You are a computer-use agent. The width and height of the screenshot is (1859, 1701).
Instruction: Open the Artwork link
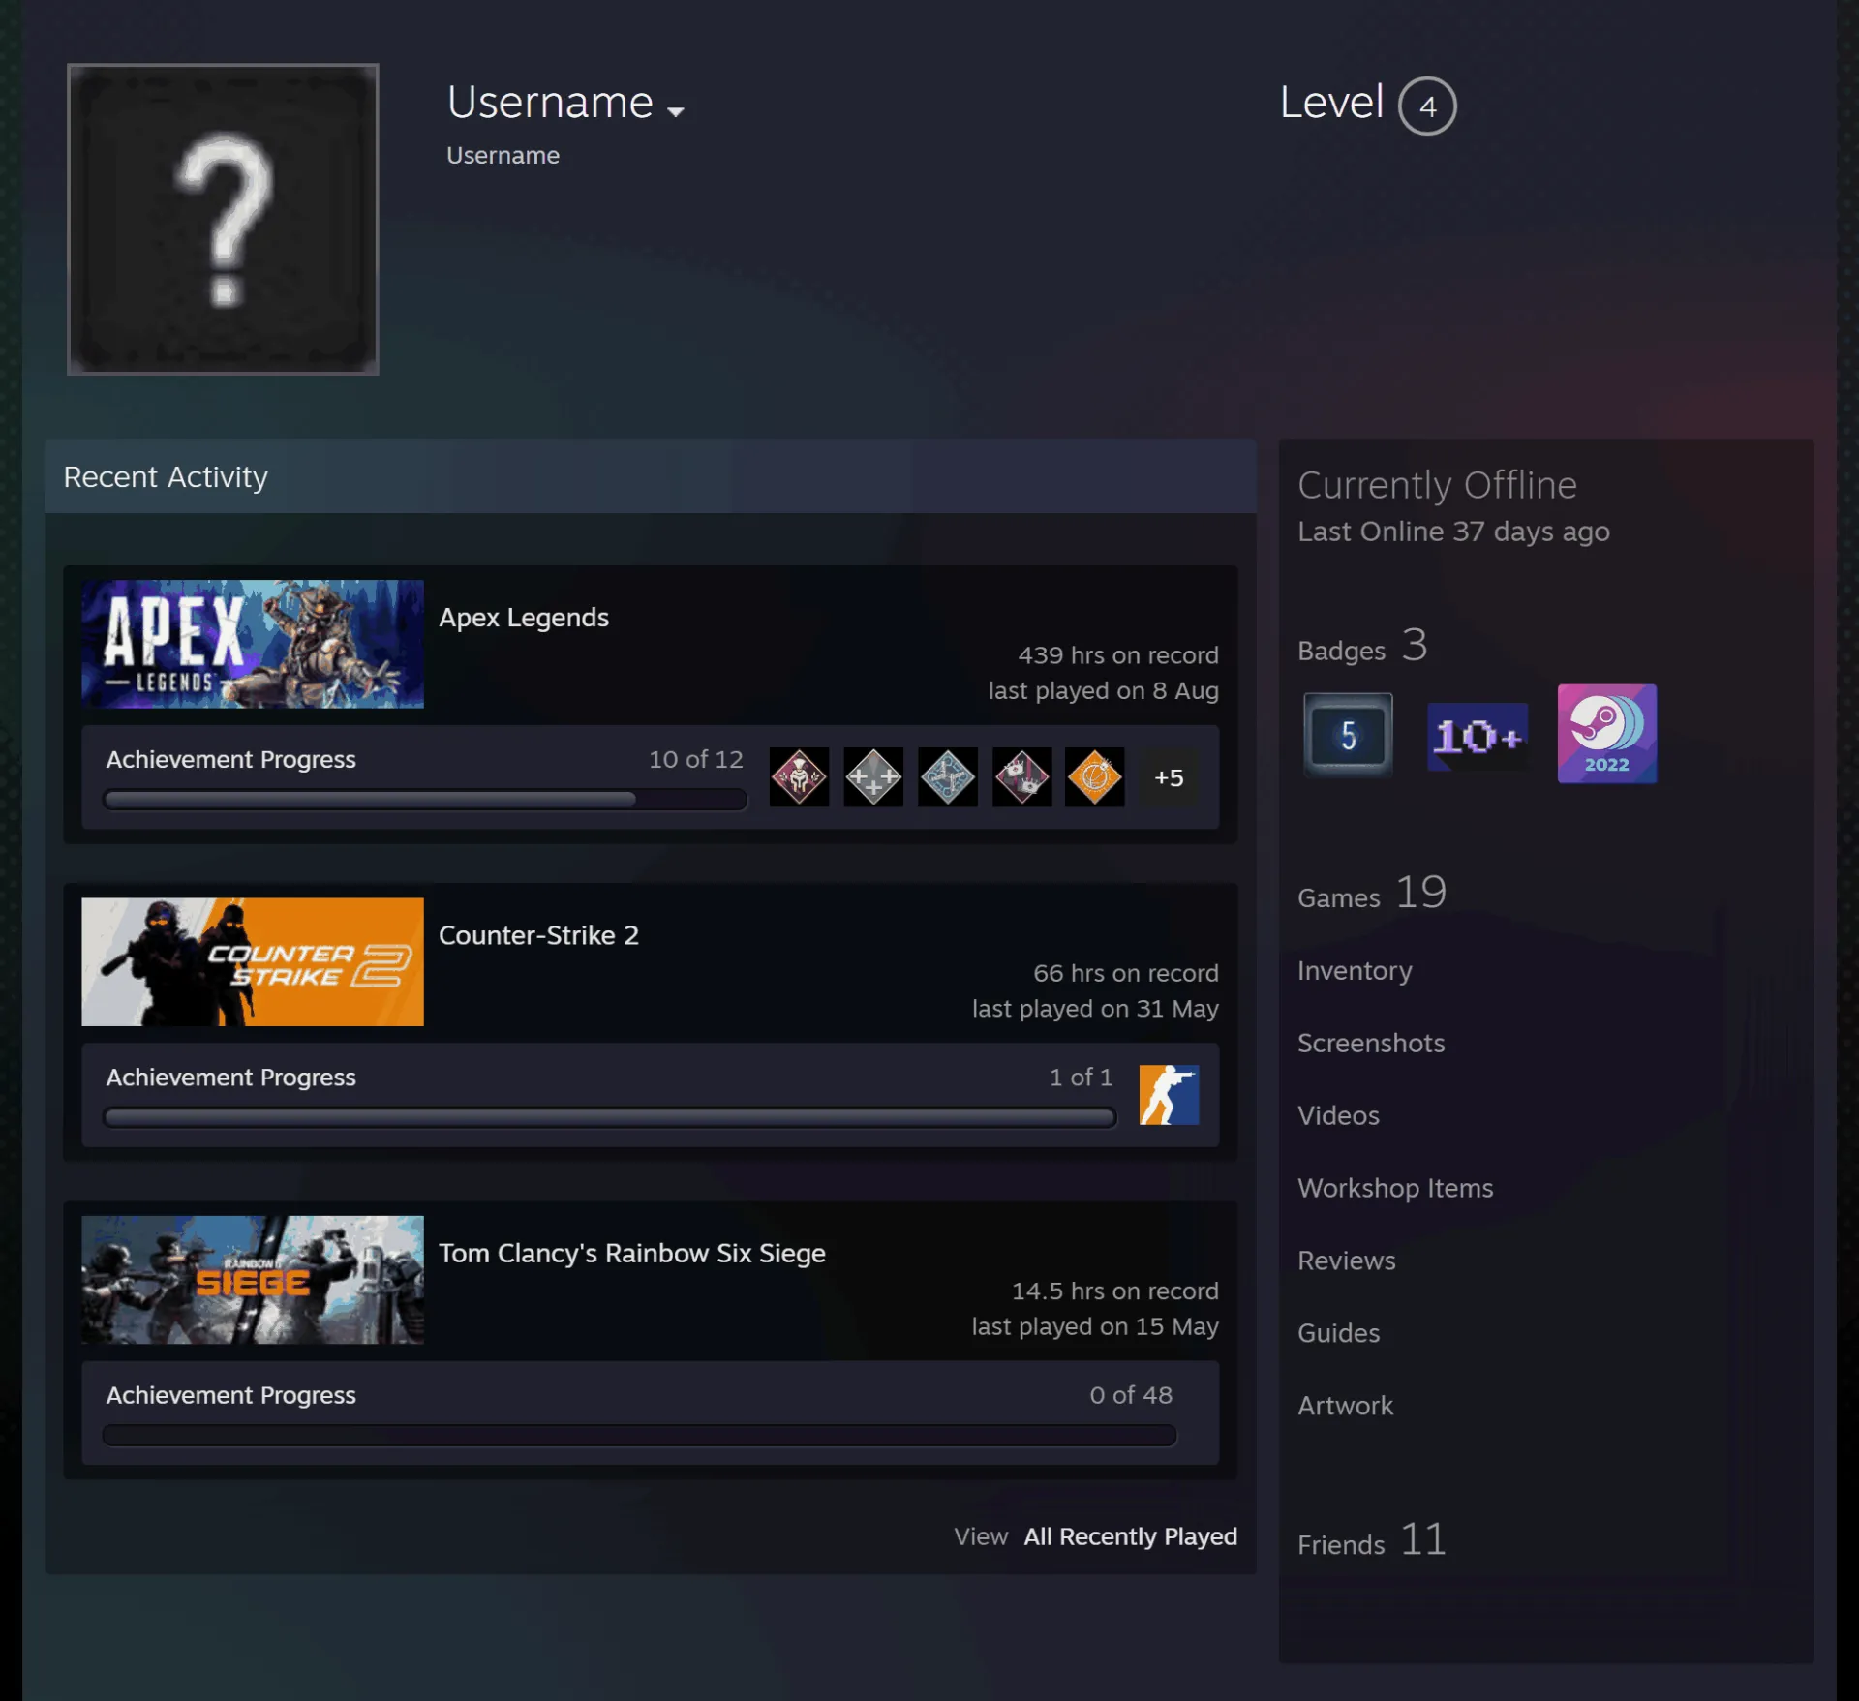(1345, 1406)
